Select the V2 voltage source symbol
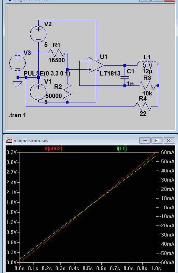The height and width of the screenshot is (273, 178). pos(38,34)
